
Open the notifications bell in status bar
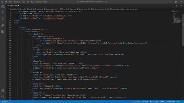point(181,102)
